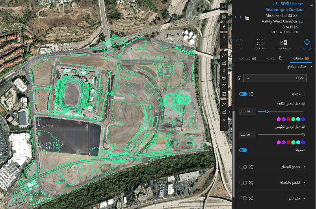This screenshot has width=316, height=209.
Task: Open the Snapdragon Stadium link
Action: 284,10
